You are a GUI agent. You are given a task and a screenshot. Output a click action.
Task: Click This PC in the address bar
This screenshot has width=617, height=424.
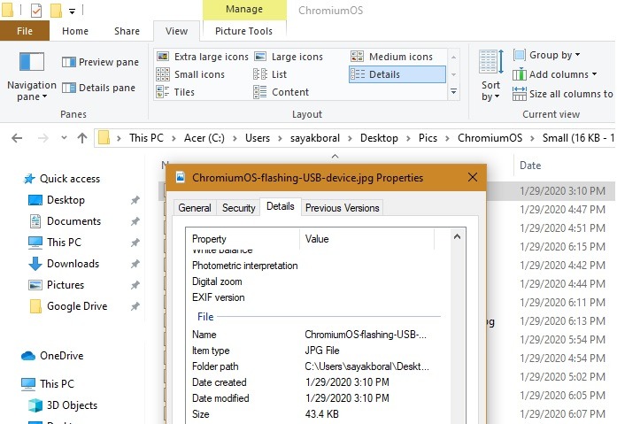click(x=146, y=138)
